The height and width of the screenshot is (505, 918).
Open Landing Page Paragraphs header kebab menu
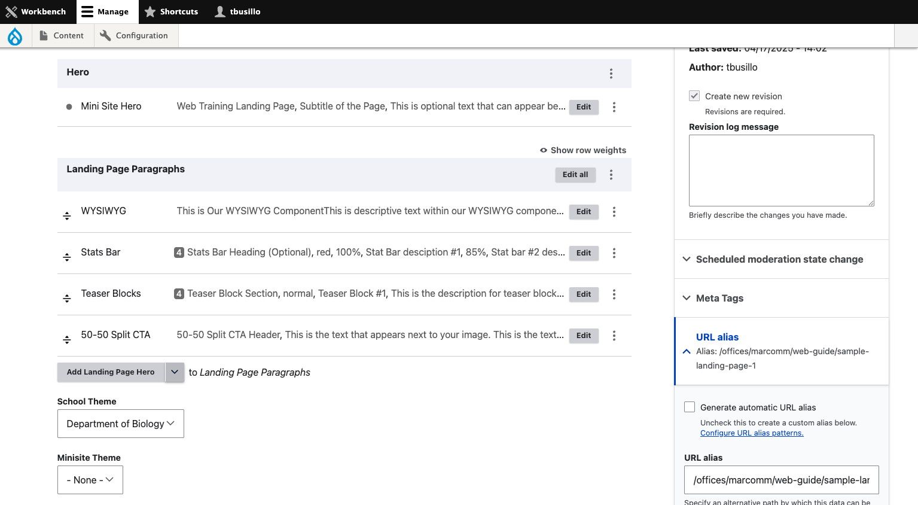pyautogui.click(x=611, y=175)
